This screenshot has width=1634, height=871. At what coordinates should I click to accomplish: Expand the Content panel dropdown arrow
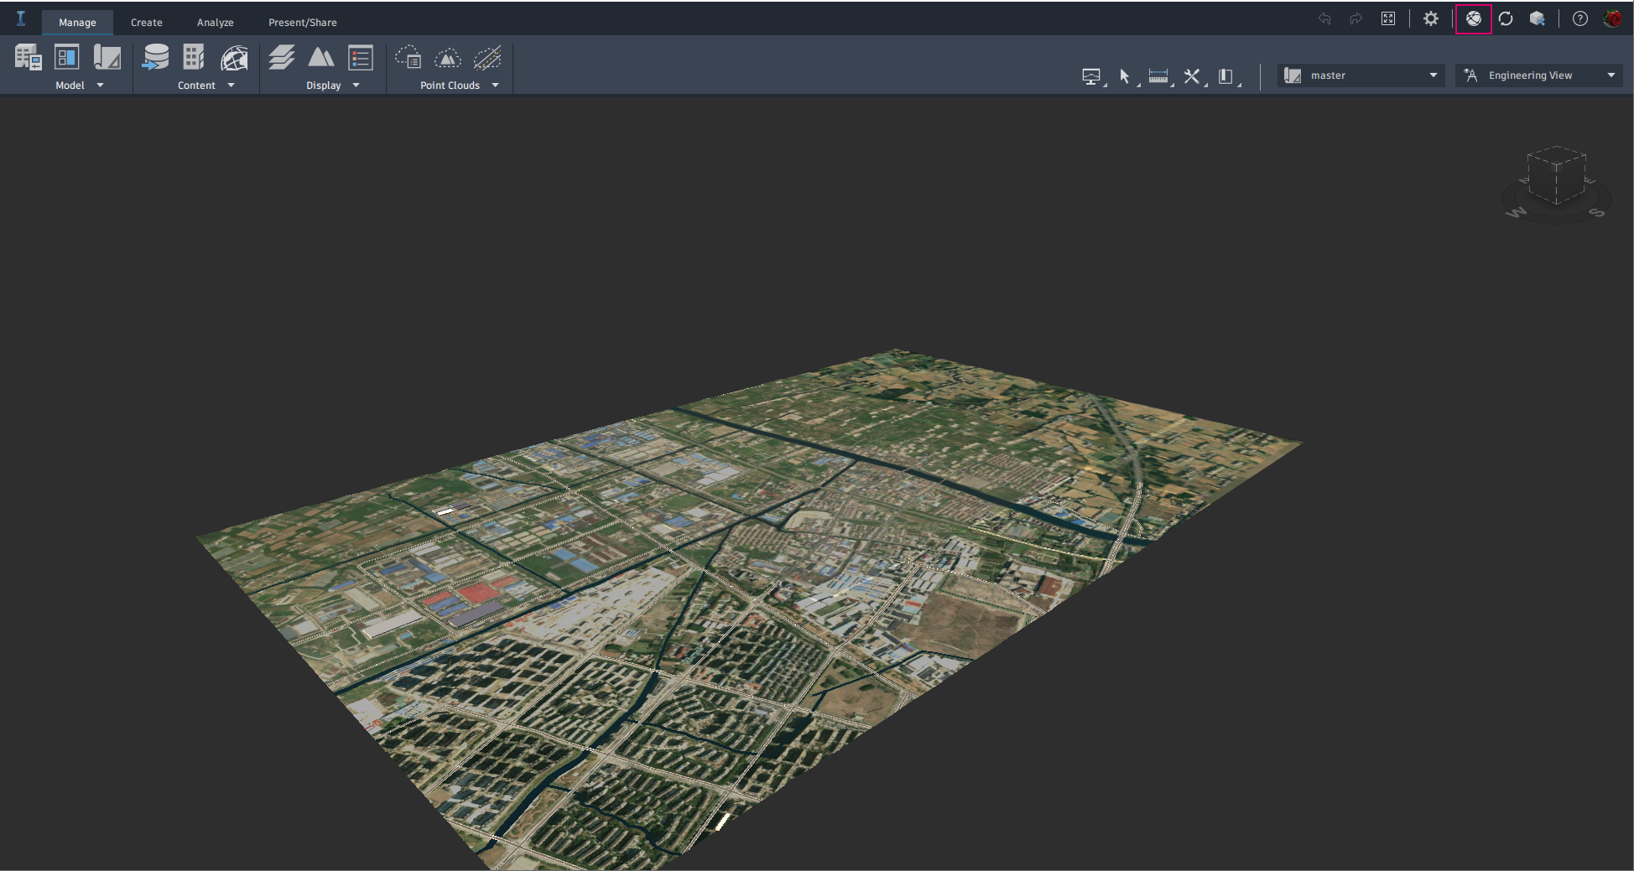[232, 85]
